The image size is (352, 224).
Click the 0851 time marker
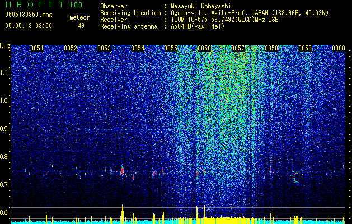click(x=37, y=48)
